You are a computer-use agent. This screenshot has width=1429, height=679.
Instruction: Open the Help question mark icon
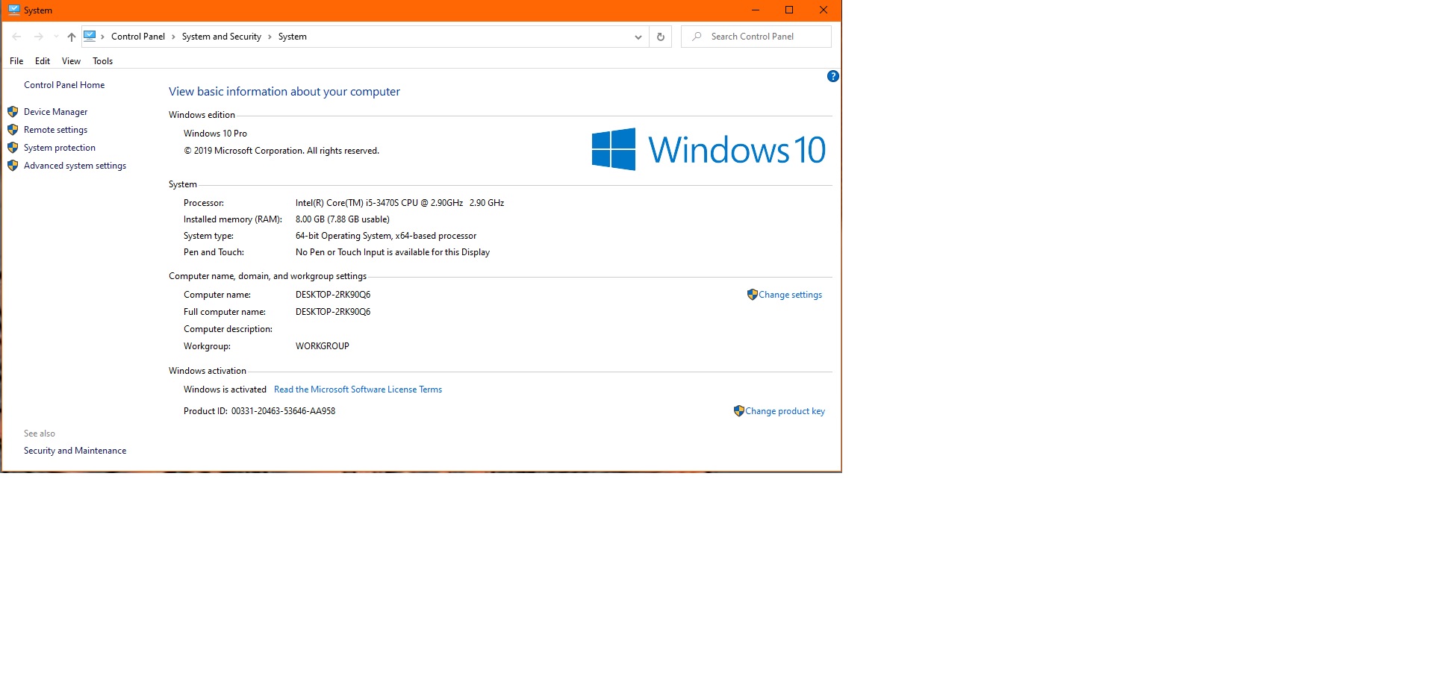[833, 76]
